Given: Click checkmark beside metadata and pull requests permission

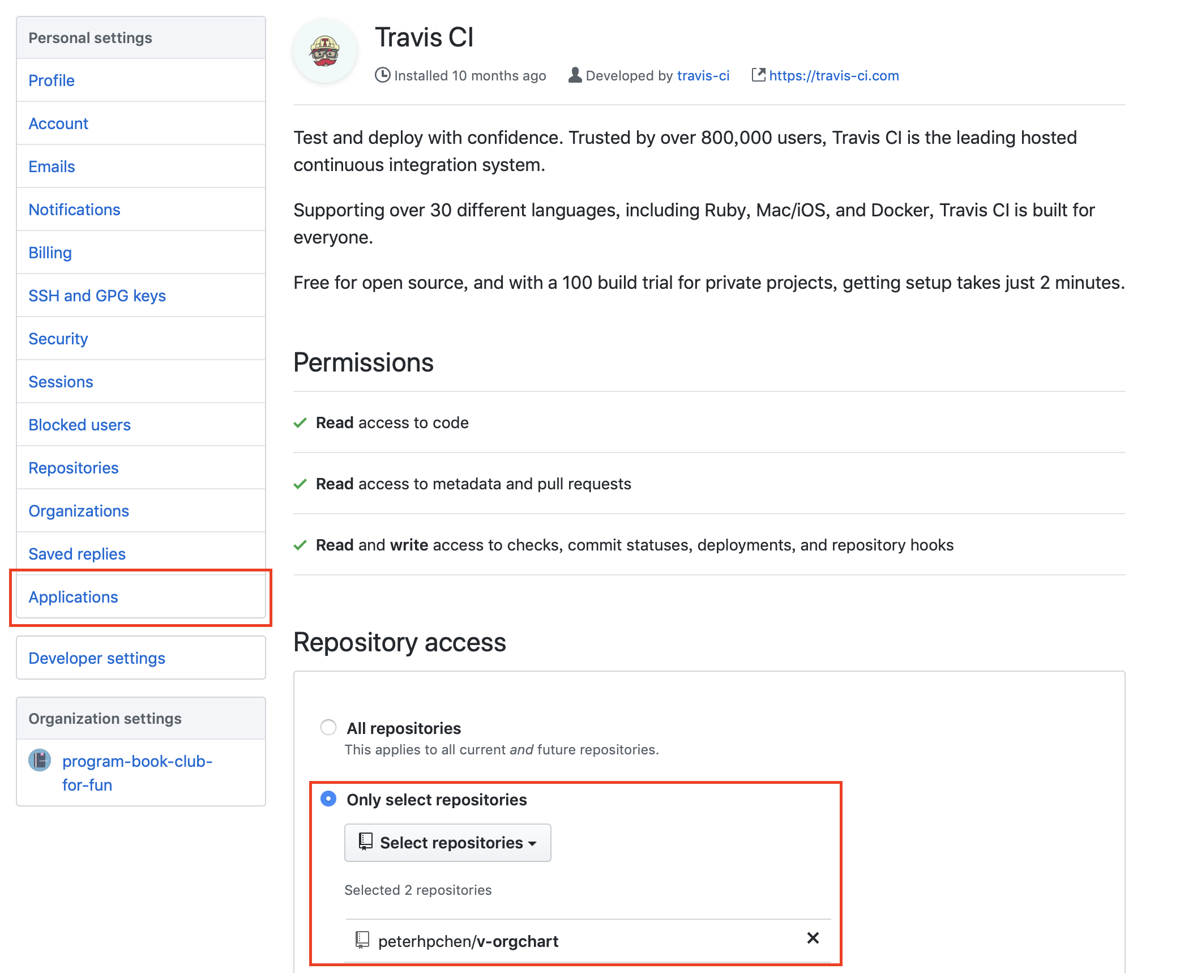Looking at the screenshot, I should 300,484.
